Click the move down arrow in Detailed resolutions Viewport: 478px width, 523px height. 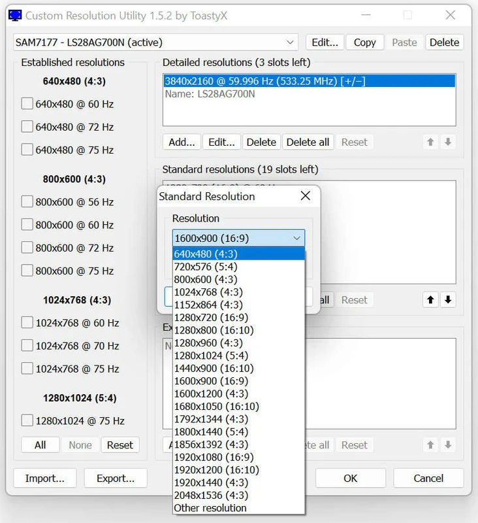pos(447,142)
